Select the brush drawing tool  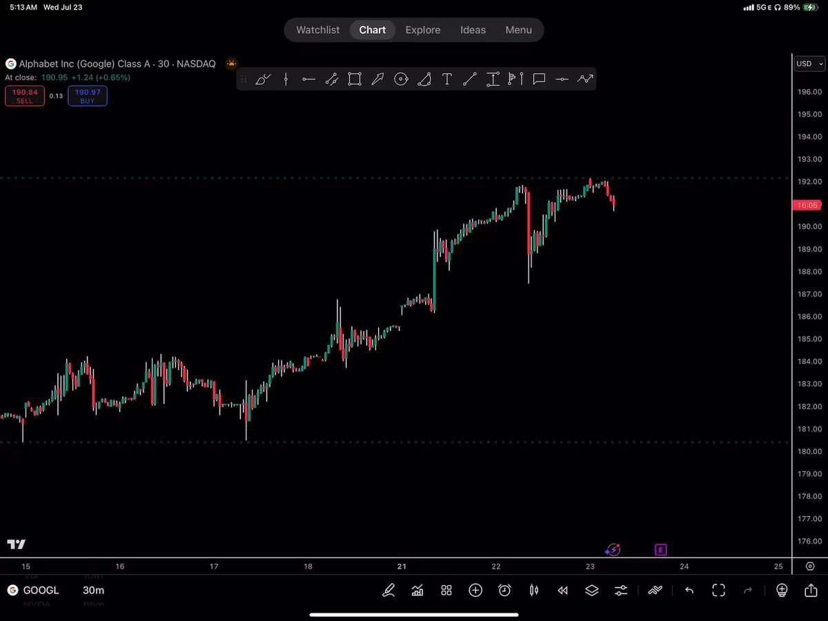coord(263,79)
